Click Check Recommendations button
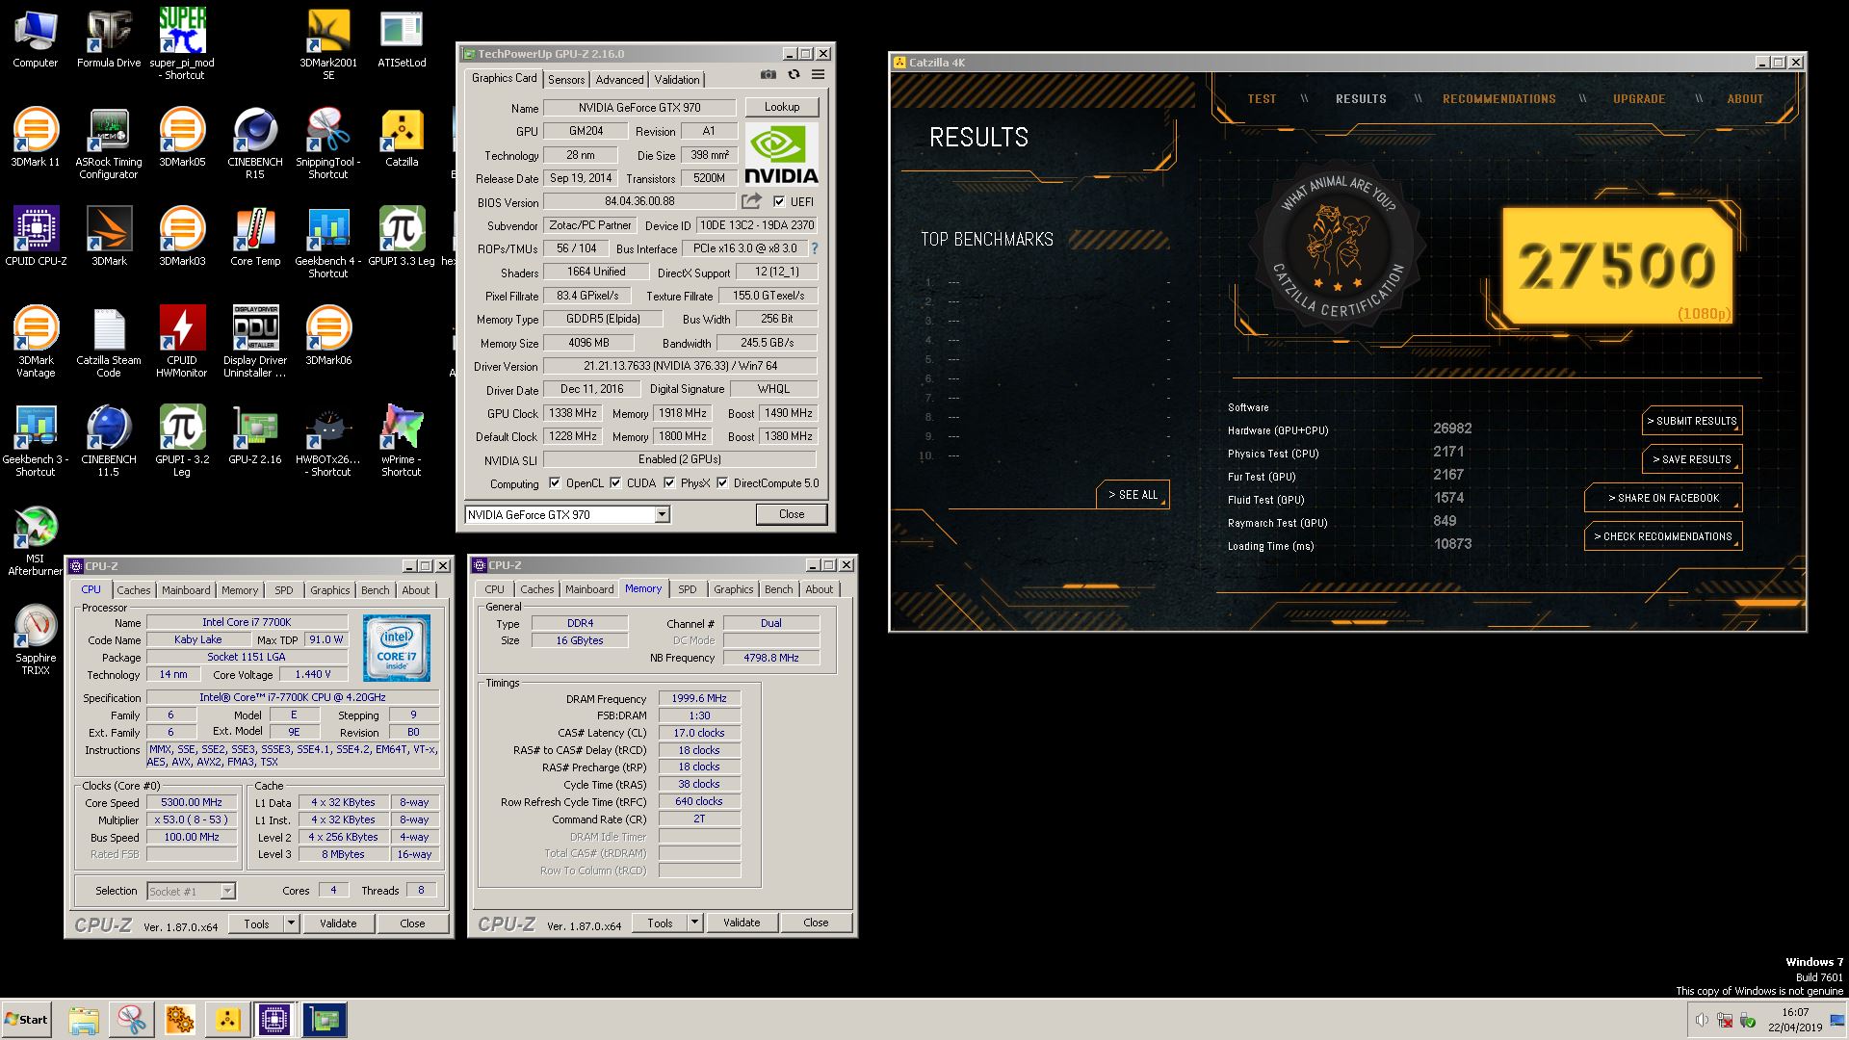 tap(1663, 536)
